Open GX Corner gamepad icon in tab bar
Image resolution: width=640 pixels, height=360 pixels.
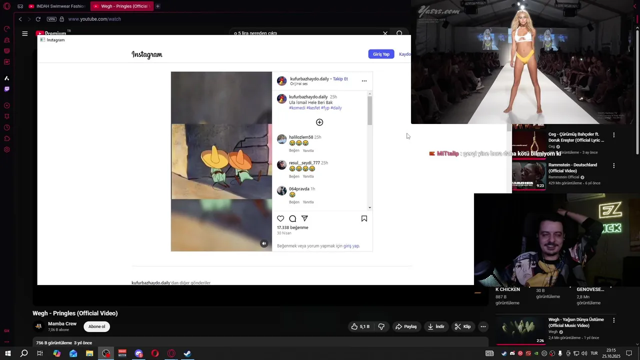[20, 6]
